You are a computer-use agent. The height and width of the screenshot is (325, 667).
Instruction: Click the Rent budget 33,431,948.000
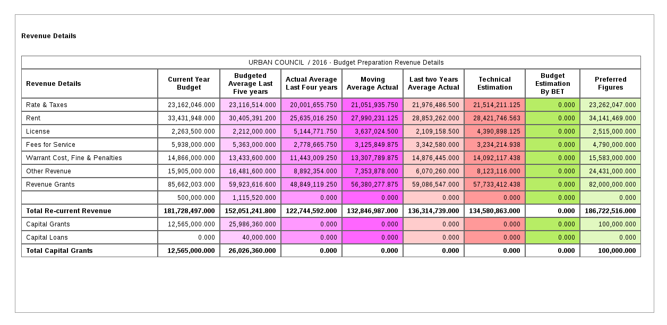click(191, 118)
